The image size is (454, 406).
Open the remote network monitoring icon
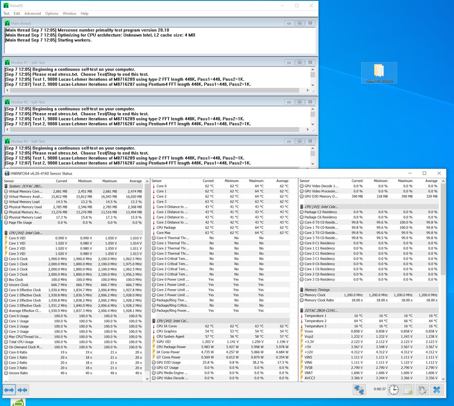click(359, 390)
